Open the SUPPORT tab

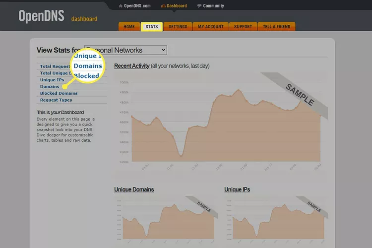click(x=243, y=27)
